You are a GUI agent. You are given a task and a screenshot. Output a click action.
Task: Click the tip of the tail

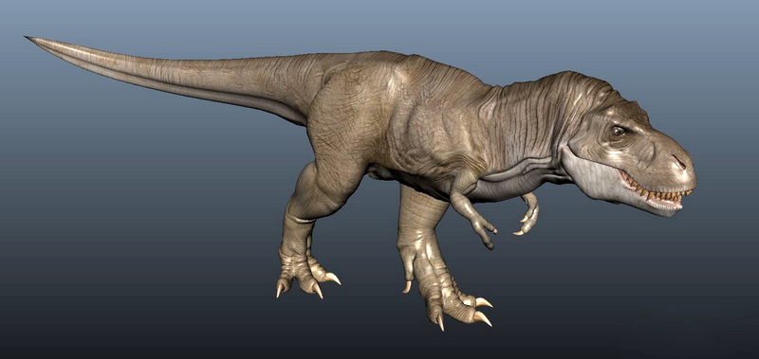coord(30,38)
